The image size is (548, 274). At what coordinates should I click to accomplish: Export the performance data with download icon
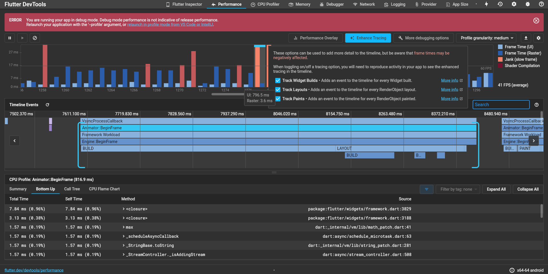(x=526, y=38)
